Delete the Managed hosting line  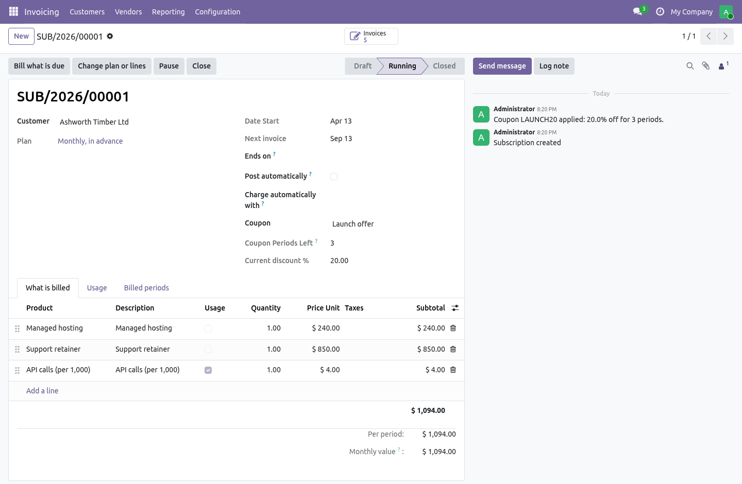coord(453,328)
